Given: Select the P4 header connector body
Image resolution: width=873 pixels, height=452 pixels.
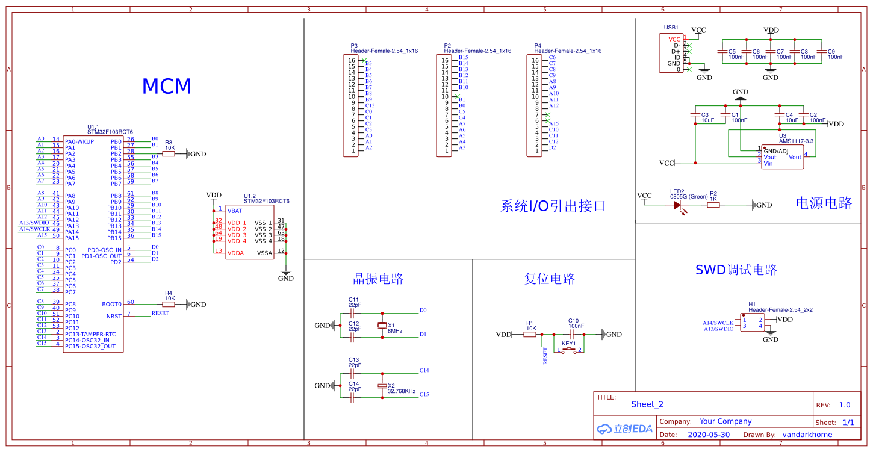Looking at the screenshot, I should (x=534, y=105).
